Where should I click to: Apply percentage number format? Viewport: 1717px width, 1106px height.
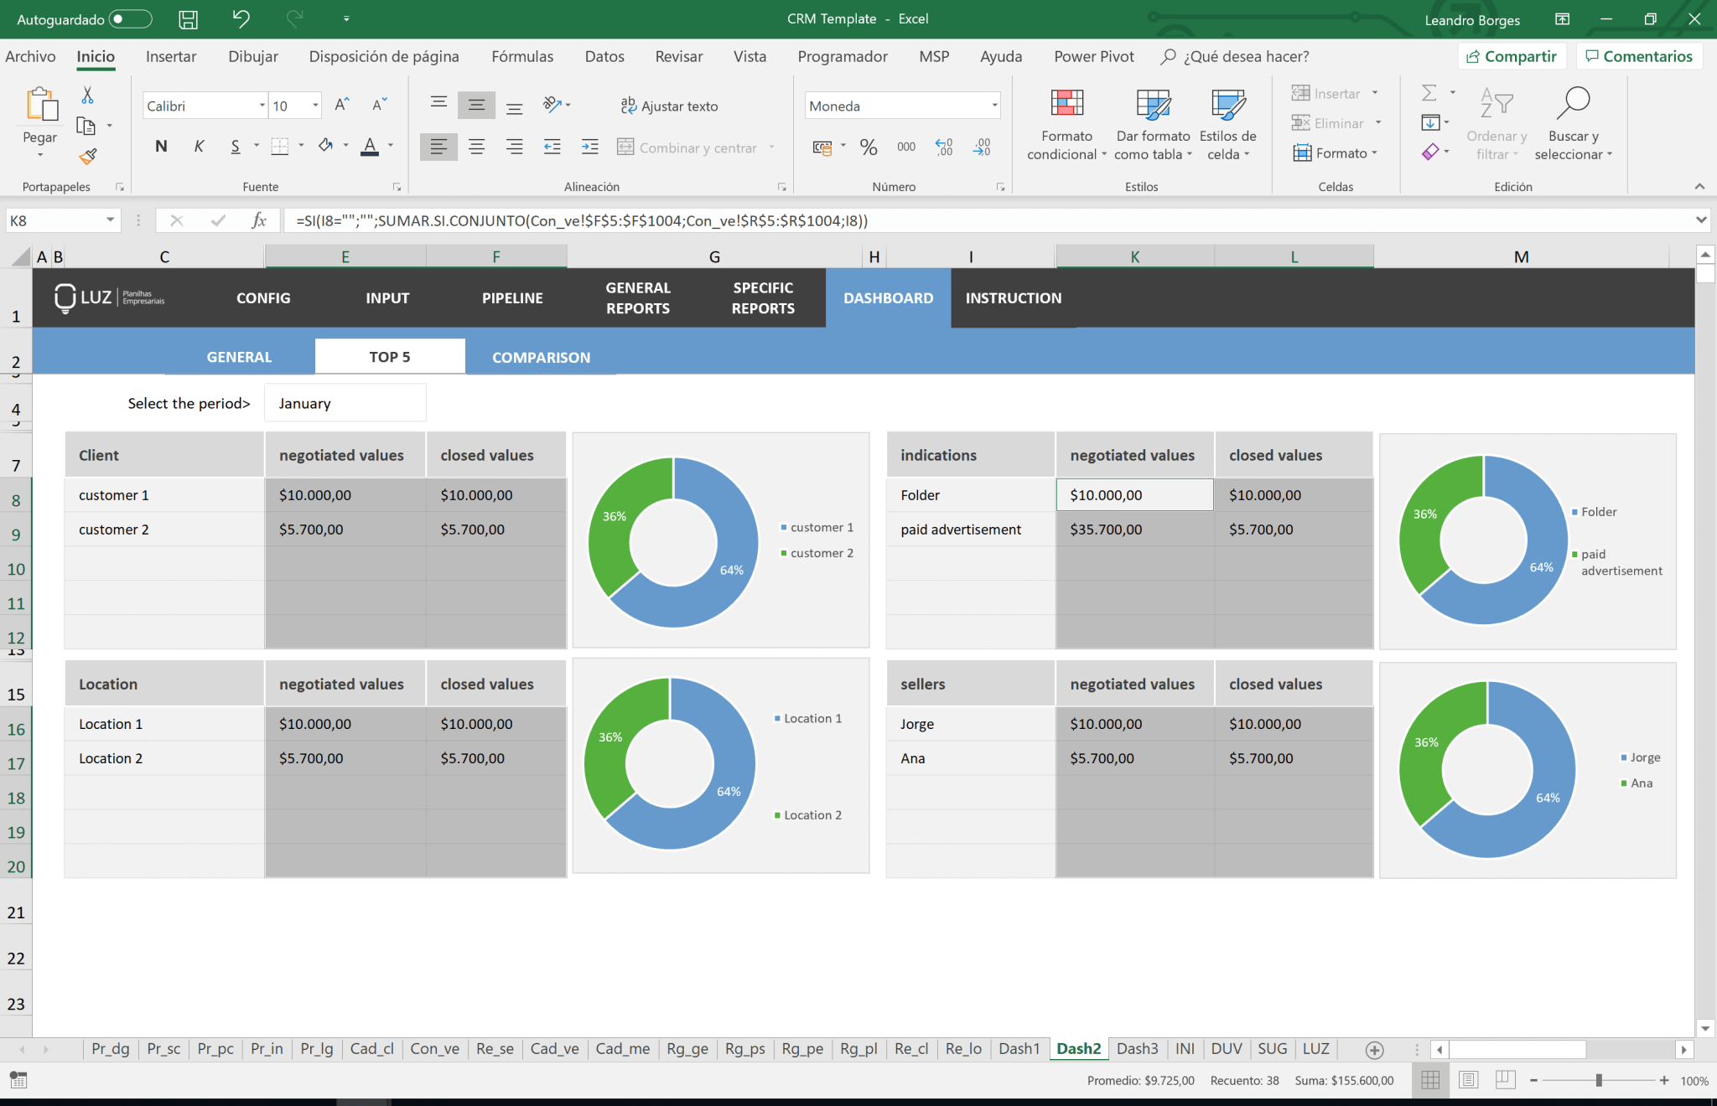[x=869, y=147]
